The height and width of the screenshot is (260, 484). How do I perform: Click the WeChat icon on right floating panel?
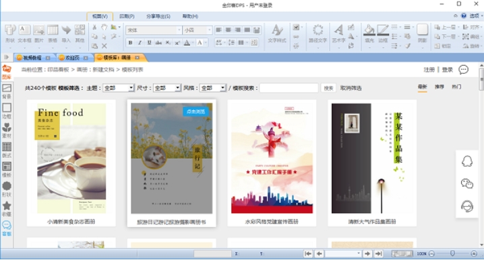pyautogui.click(x=466, y=183)
